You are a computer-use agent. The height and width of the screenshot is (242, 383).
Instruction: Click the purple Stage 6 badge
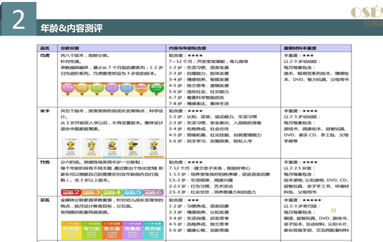click(153, 192)
